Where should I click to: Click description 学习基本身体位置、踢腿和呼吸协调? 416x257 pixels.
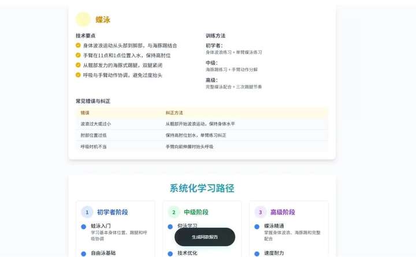pos(119,236)
